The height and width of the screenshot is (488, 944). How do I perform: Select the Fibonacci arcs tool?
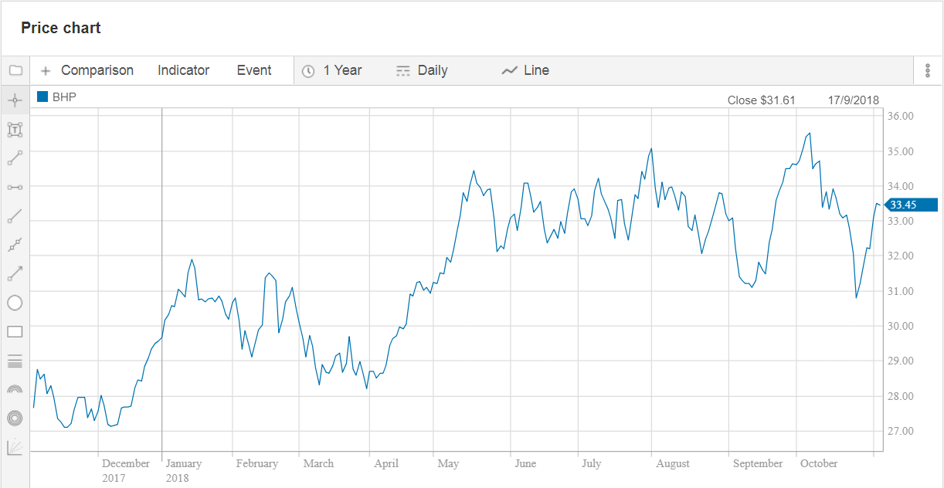tap(15, 389)
